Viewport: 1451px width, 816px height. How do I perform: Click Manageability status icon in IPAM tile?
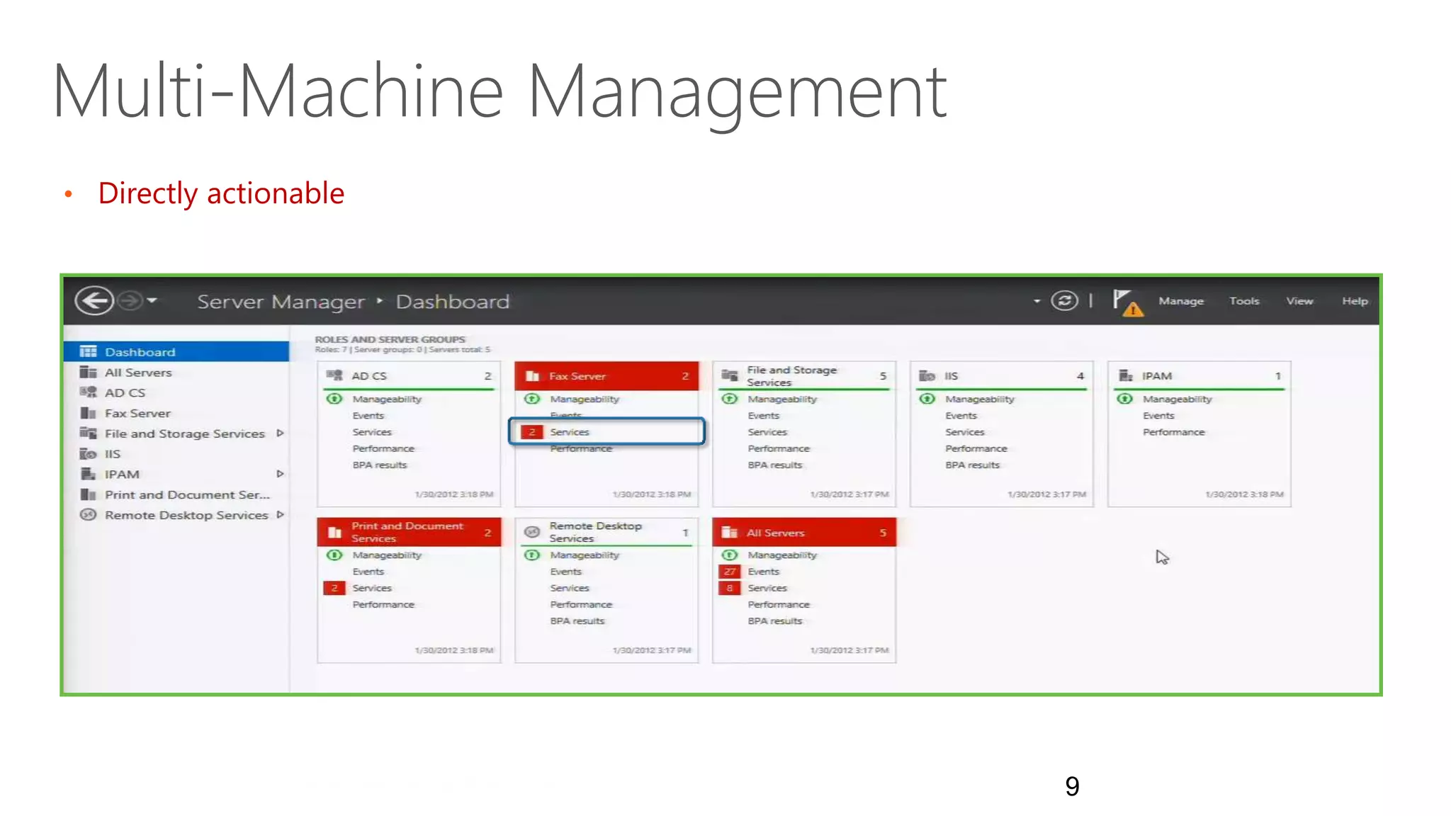(x=1124, y=399)
